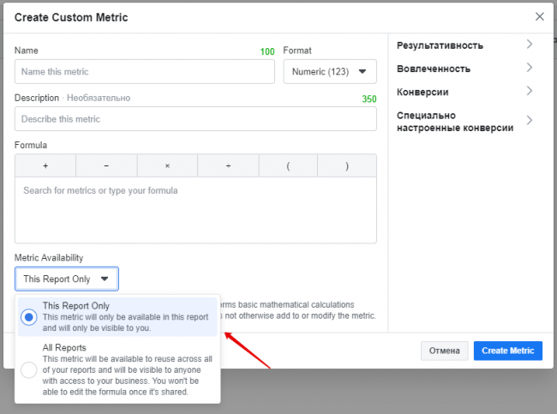Open the Metric Availability dropdown
The width and height of the screenshot is (557, 414).
click(67, 279)
